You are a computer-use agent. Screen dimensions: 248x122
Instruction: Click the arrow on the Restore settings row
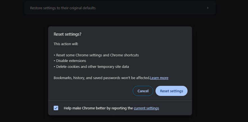[208, 8]
